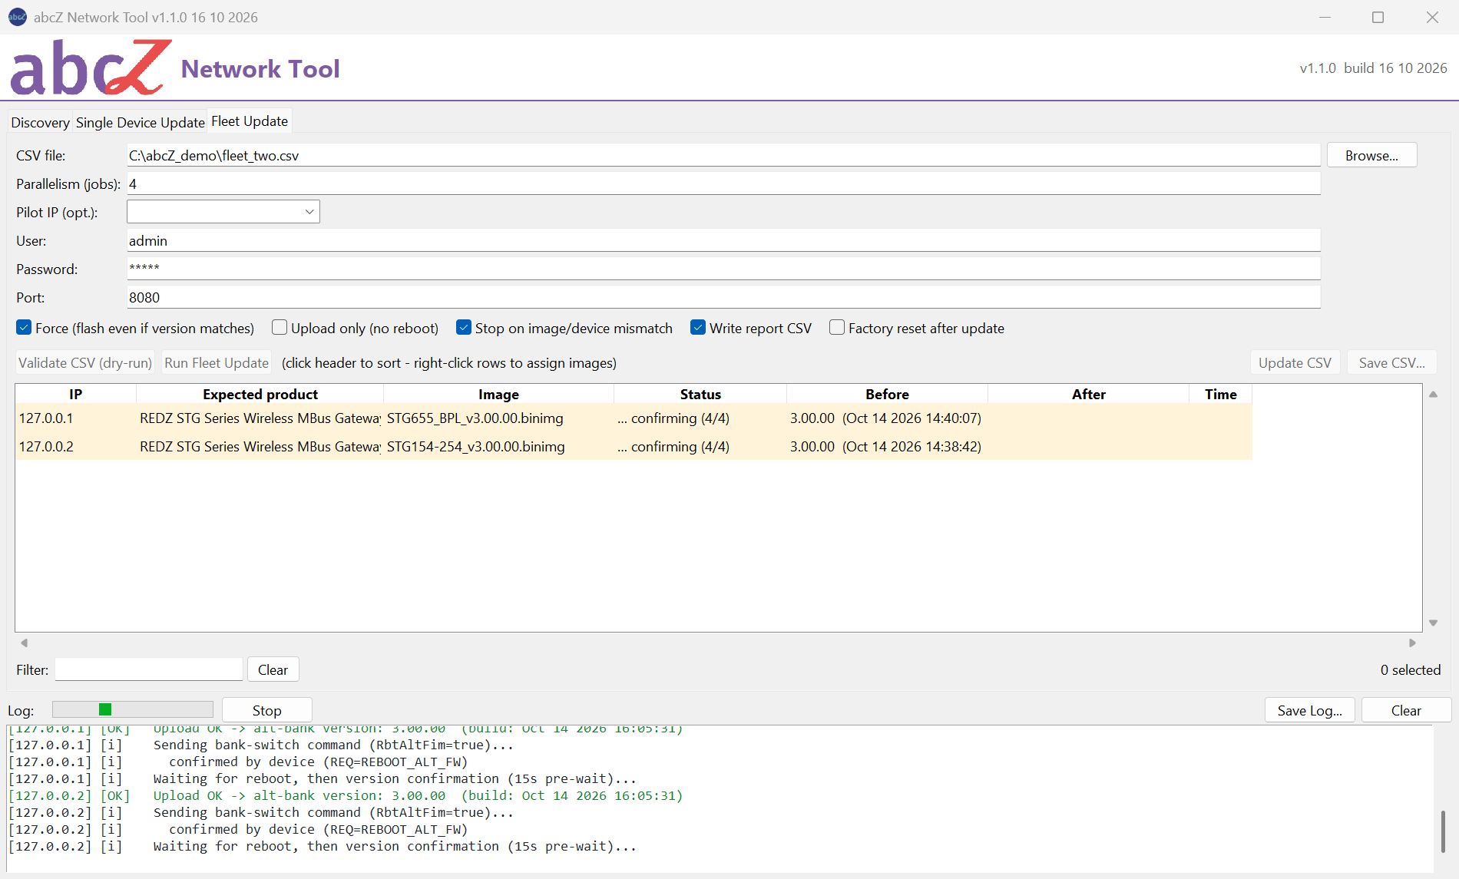Click the log progress bar

(133, 709)
